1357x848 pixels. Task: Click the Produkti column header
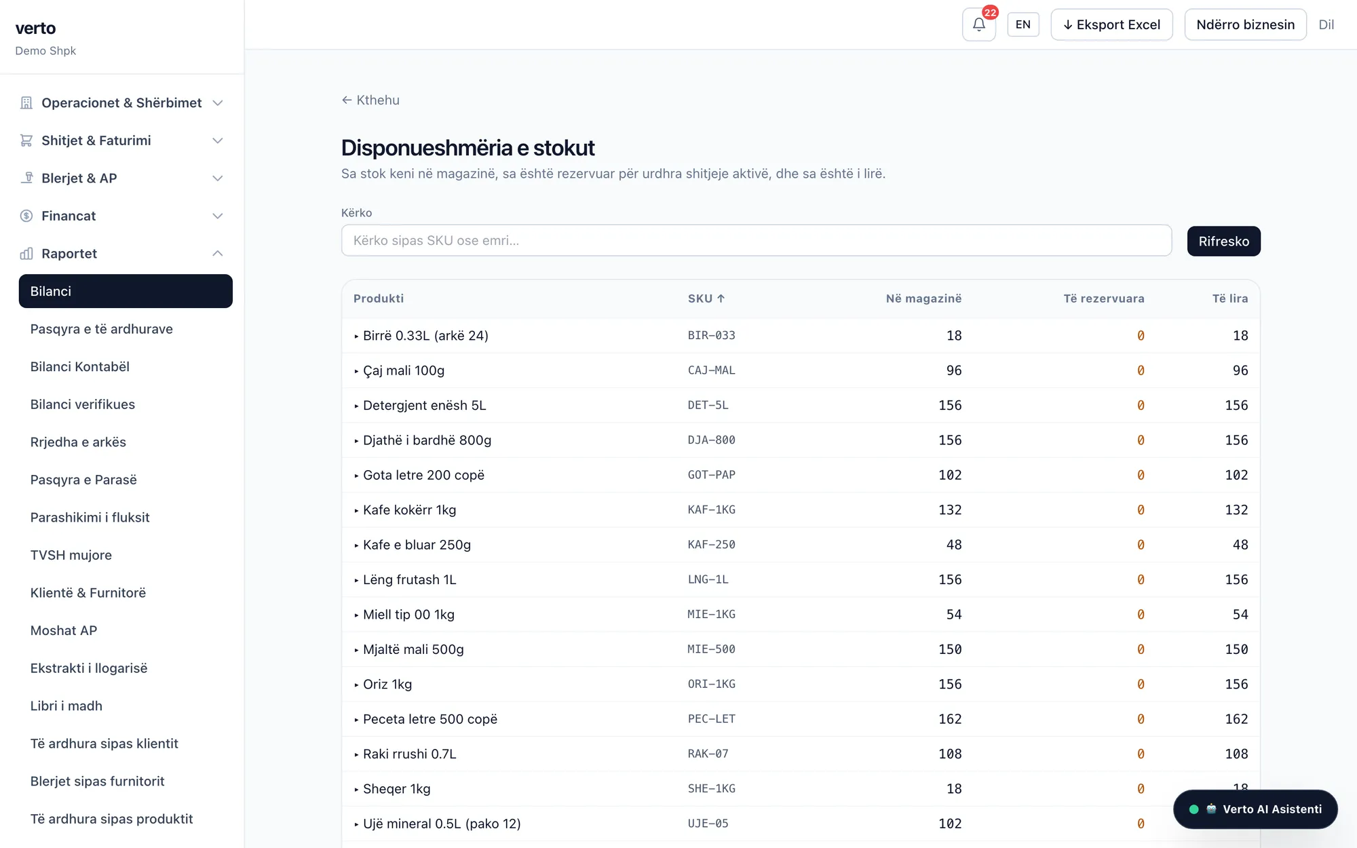point(379,298)
